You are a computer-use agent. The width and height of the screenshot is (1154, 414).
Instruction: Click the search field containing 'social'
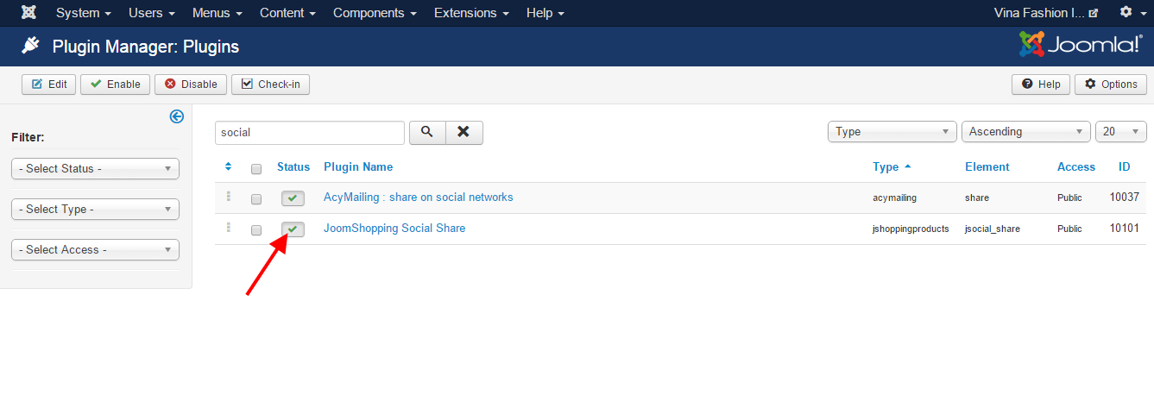[x=309, y=133]
